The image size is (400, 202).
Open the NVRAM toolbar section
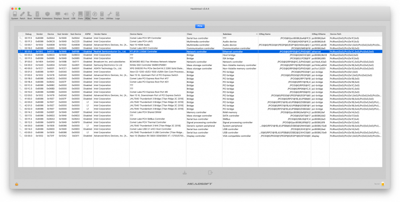point(37,15)
